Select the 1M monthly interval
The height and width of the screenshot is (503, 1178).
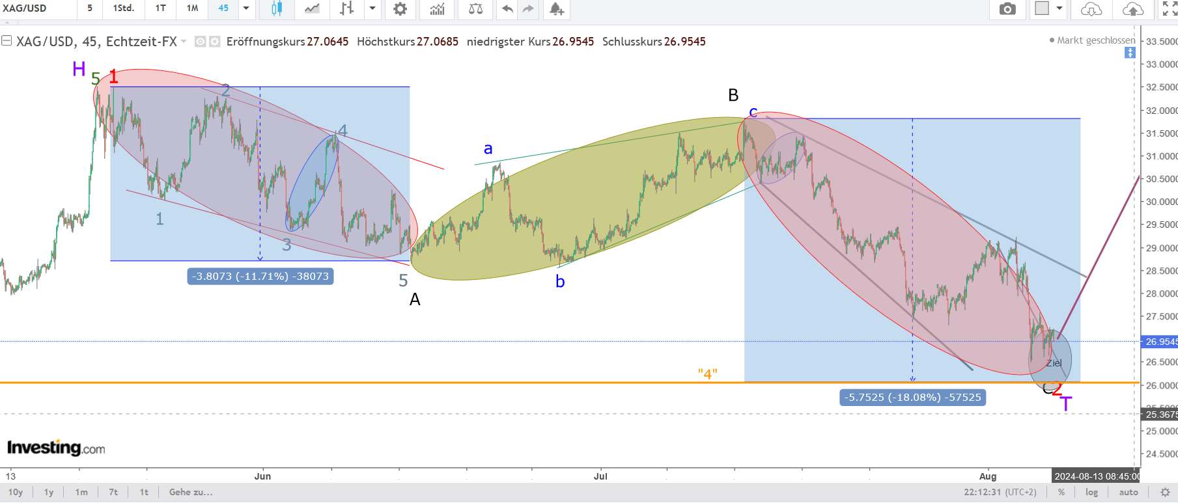click(192, 8)
